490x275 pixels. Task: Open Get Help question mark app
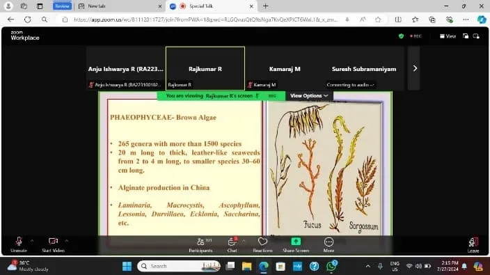(314, 266)
